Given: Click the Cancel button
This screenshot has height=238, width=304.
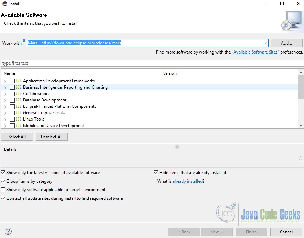Looking at the screenshot, I should [x=286, y=232].
